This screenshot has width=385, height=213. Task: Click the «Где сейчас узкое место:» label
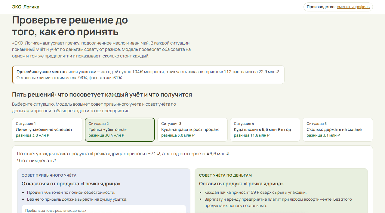(x=41, y=72)
